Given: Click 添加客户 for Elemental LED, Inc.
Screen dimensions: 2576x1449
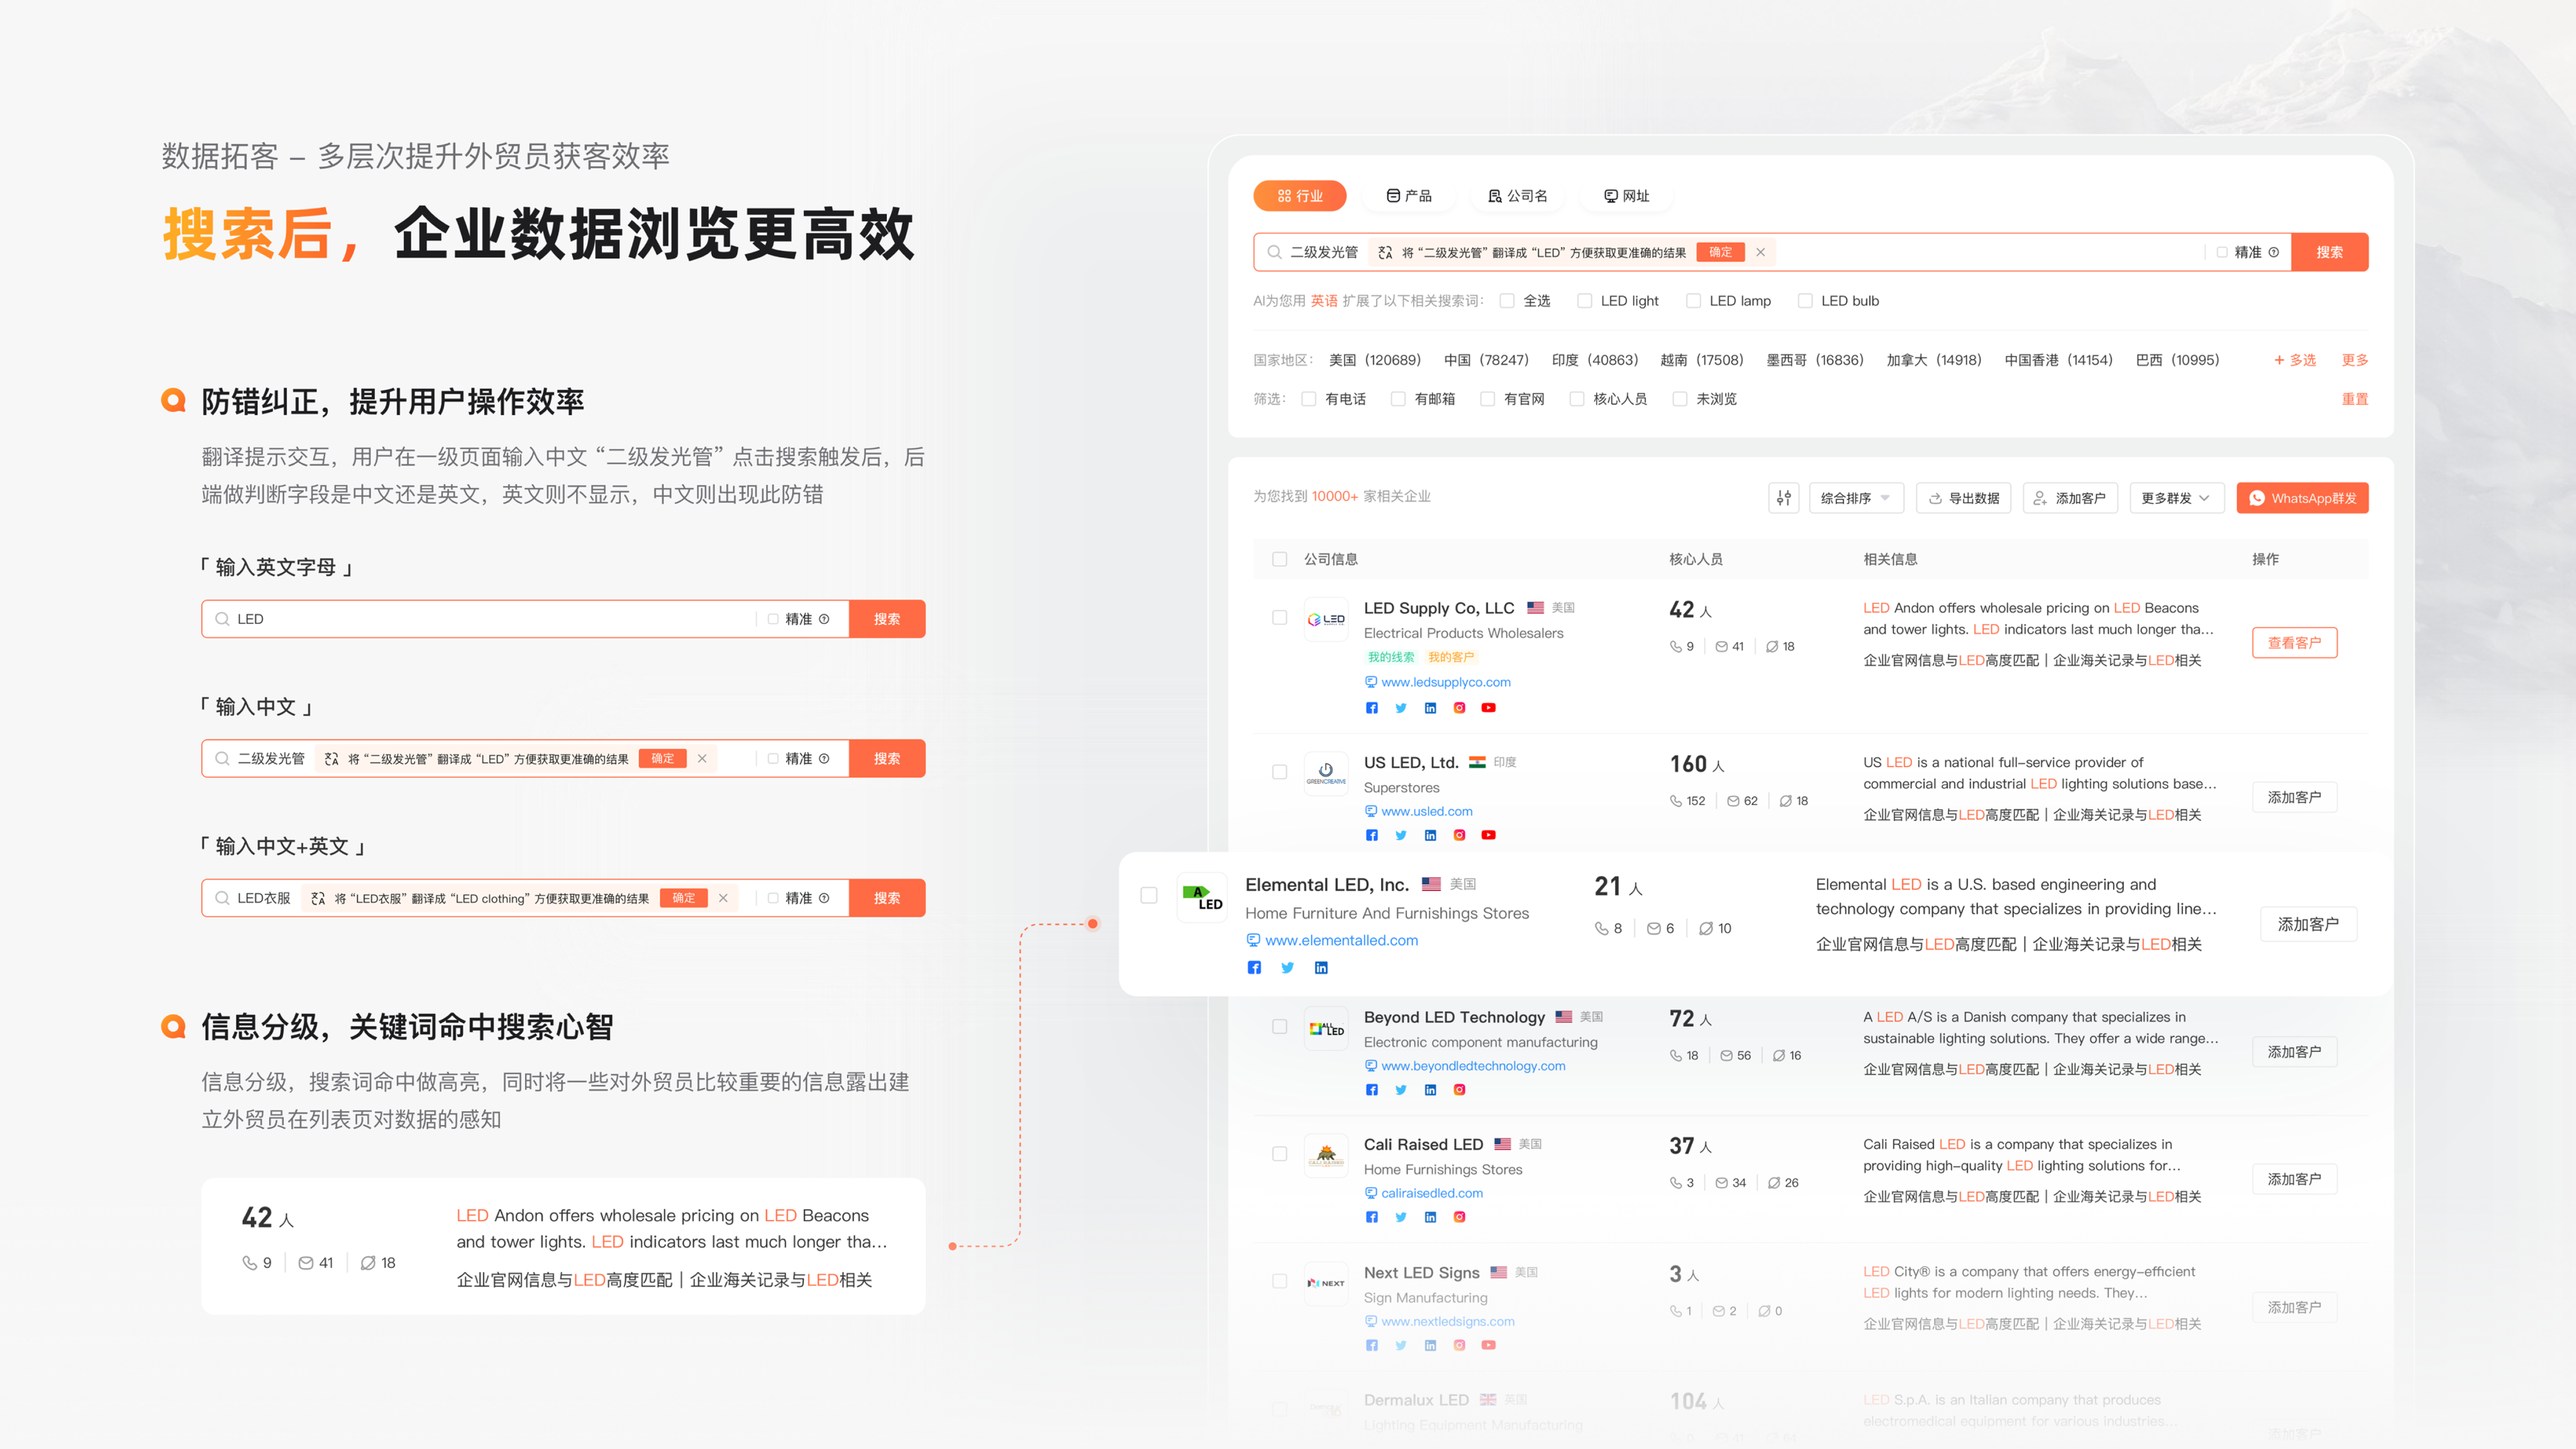Looking at the screenshot, I should (x=2308, y=924).
